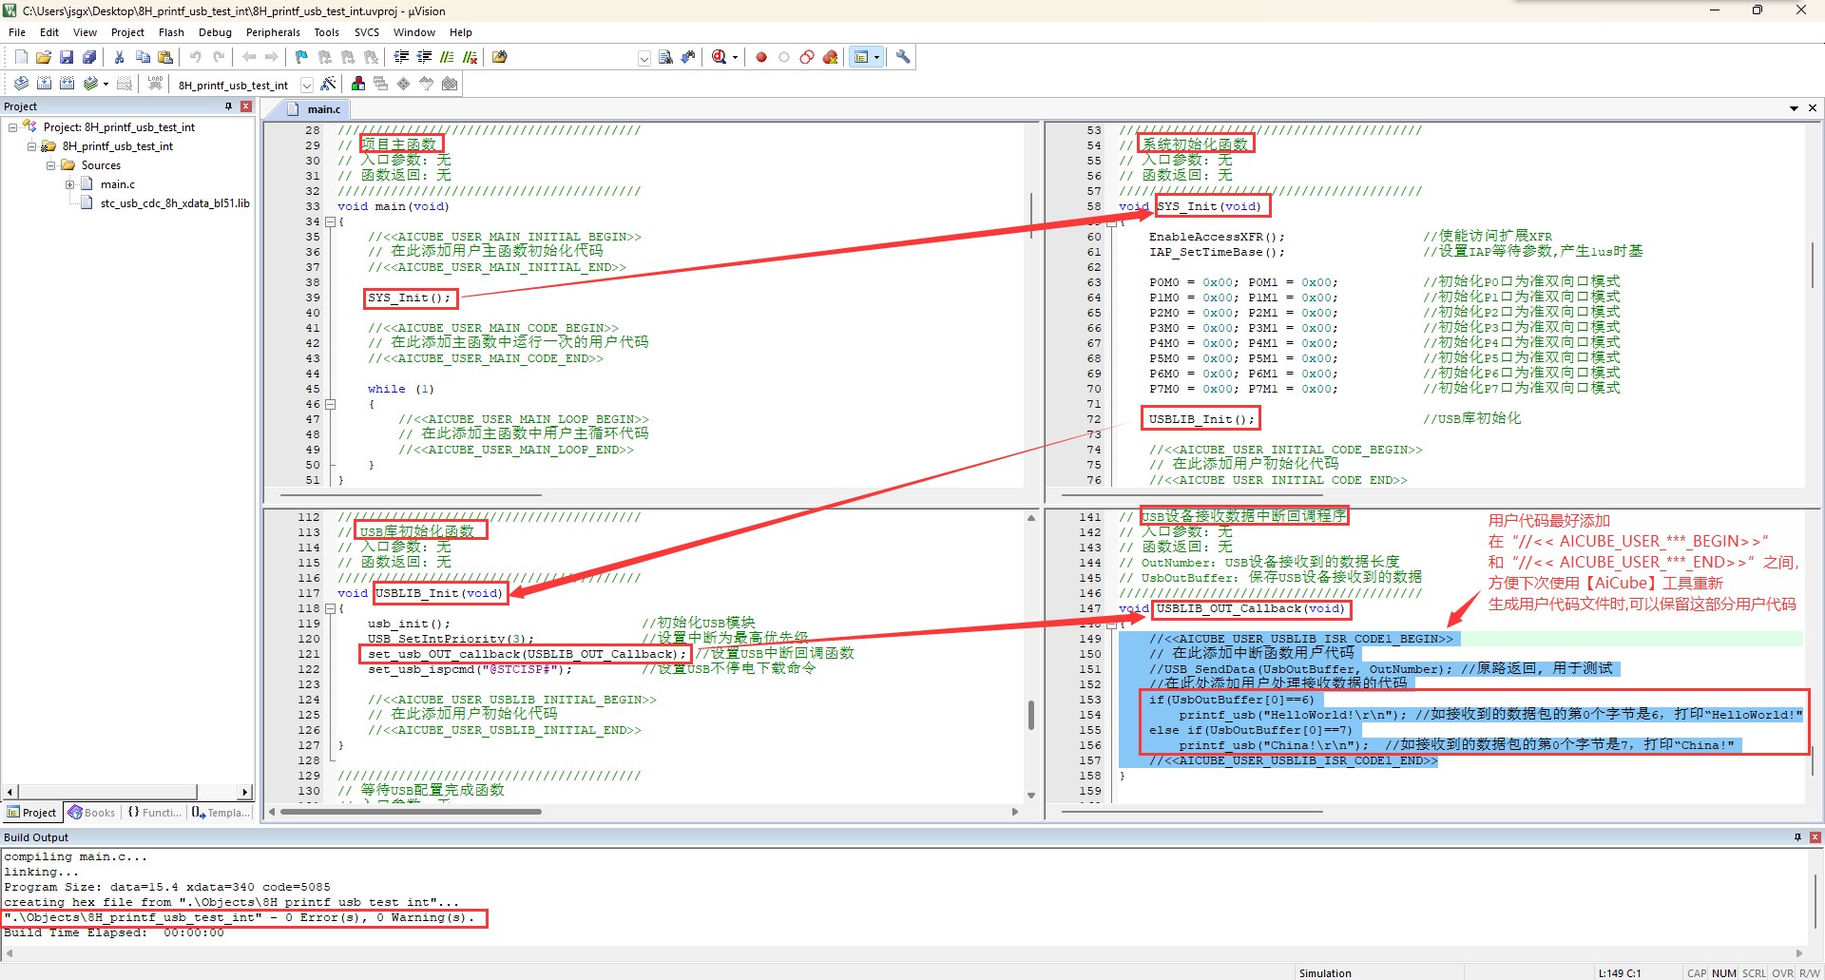Comment out the selected lines
The image size is (1825, 980).
click(448, 57)
